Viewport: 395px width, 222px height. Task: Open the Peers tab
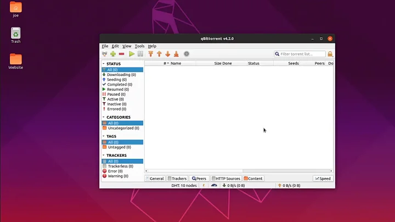pyautogui.click(x=199, y=179)
